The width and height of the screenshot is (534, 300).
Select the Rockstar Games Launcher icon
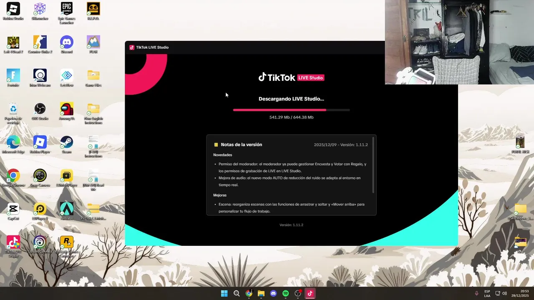tap(67, 246)
